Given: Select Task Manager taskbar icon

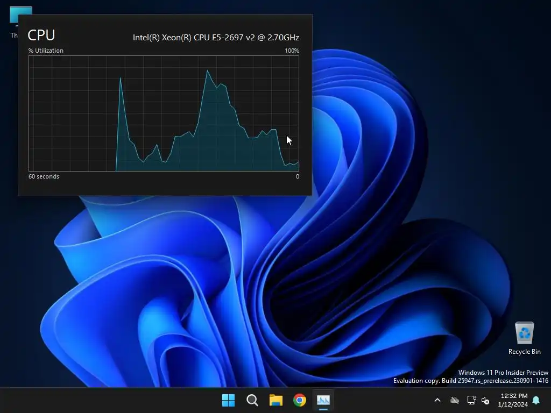Looking at the screenshot, I should pos(323,400).
